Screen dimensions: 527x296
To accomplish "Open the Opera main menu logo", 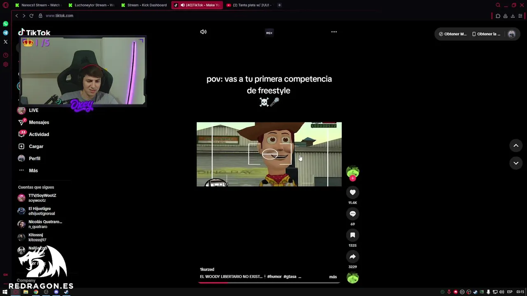I will [5, 5].
